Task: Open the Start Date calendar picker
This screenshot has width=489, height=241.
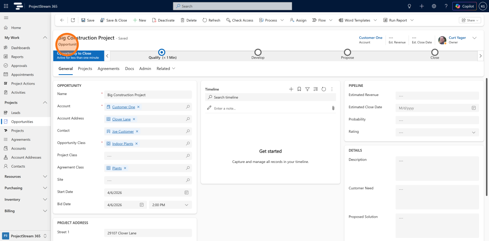Action: (187, 192)
